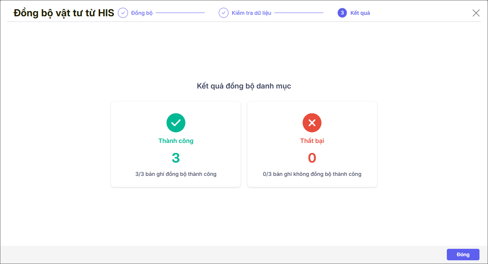Click the Kết quả đồng bộ danh mục heading
This screenshot has height=264, width=488.
point(244,86)
